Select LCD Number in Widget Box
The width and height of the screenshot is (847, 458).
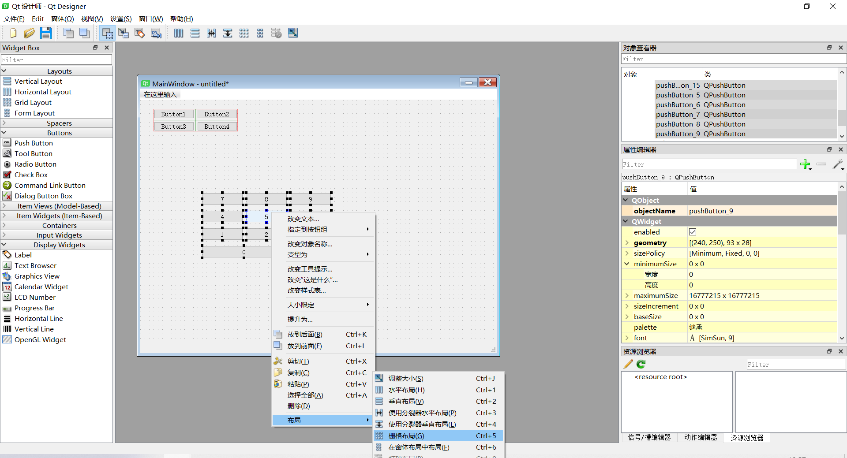[x=35, y=297]
